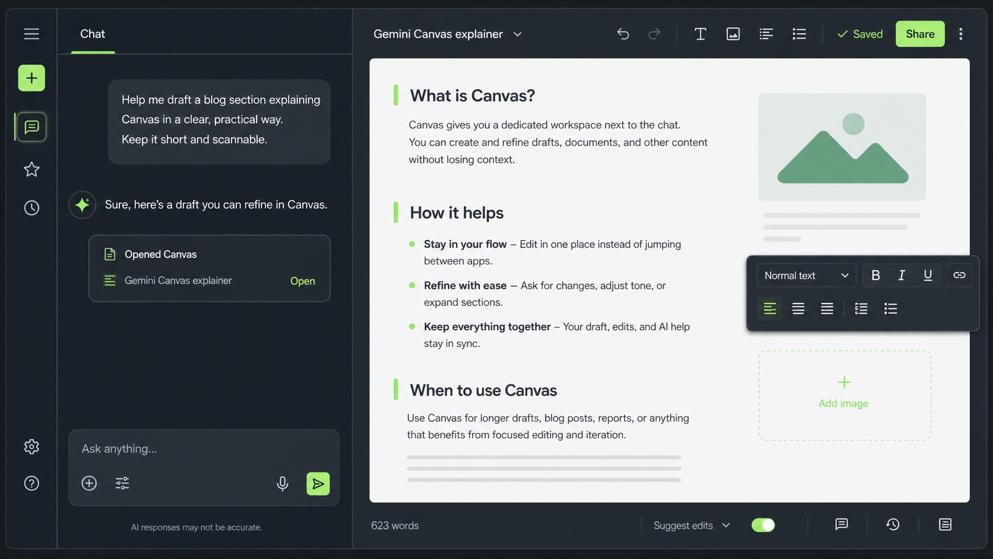Click the Saved status indicator
Image resolution: width=993 pixels, height=559 pixels.
(x=860, y=34)
